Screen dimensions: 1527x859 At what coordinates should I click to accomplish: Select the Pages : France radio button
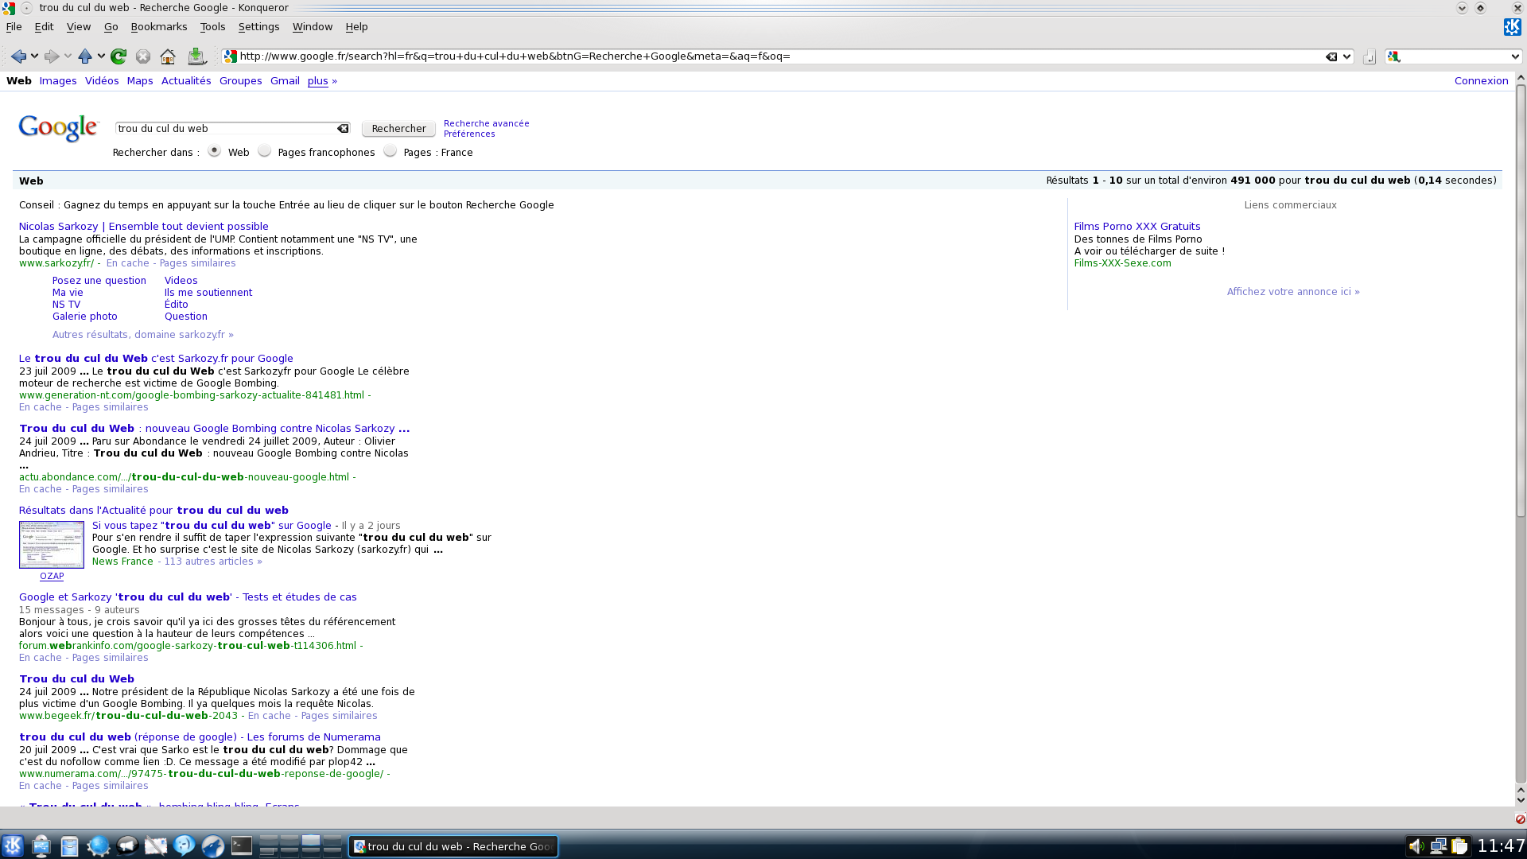coord(390,151)
